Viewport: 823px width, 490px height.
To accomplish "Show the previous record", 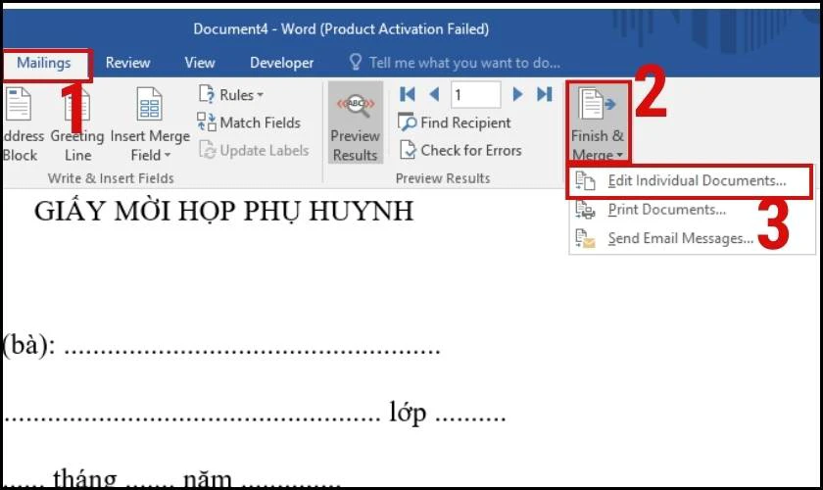I will [x=432, y=94].
